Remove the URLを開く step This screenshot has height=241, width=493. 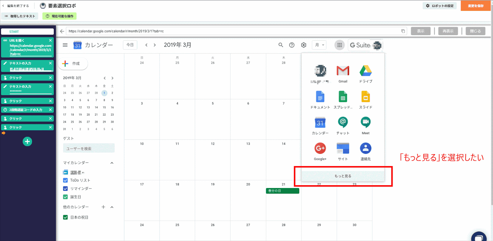[50, 40]
